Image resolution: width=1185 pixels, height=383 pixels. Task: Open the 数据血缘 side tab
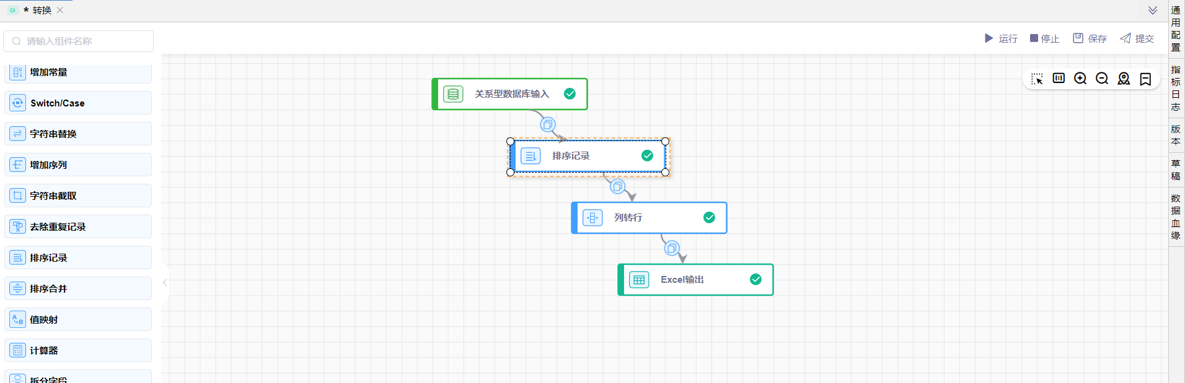click(x=1176, y=217)
